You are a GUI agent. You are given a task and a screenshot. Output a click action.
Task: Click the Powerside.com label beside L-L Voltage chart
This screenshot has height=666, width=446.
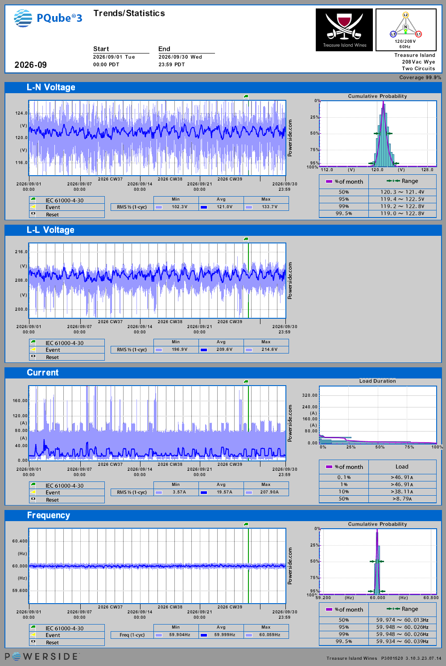[x=290, y=280]
